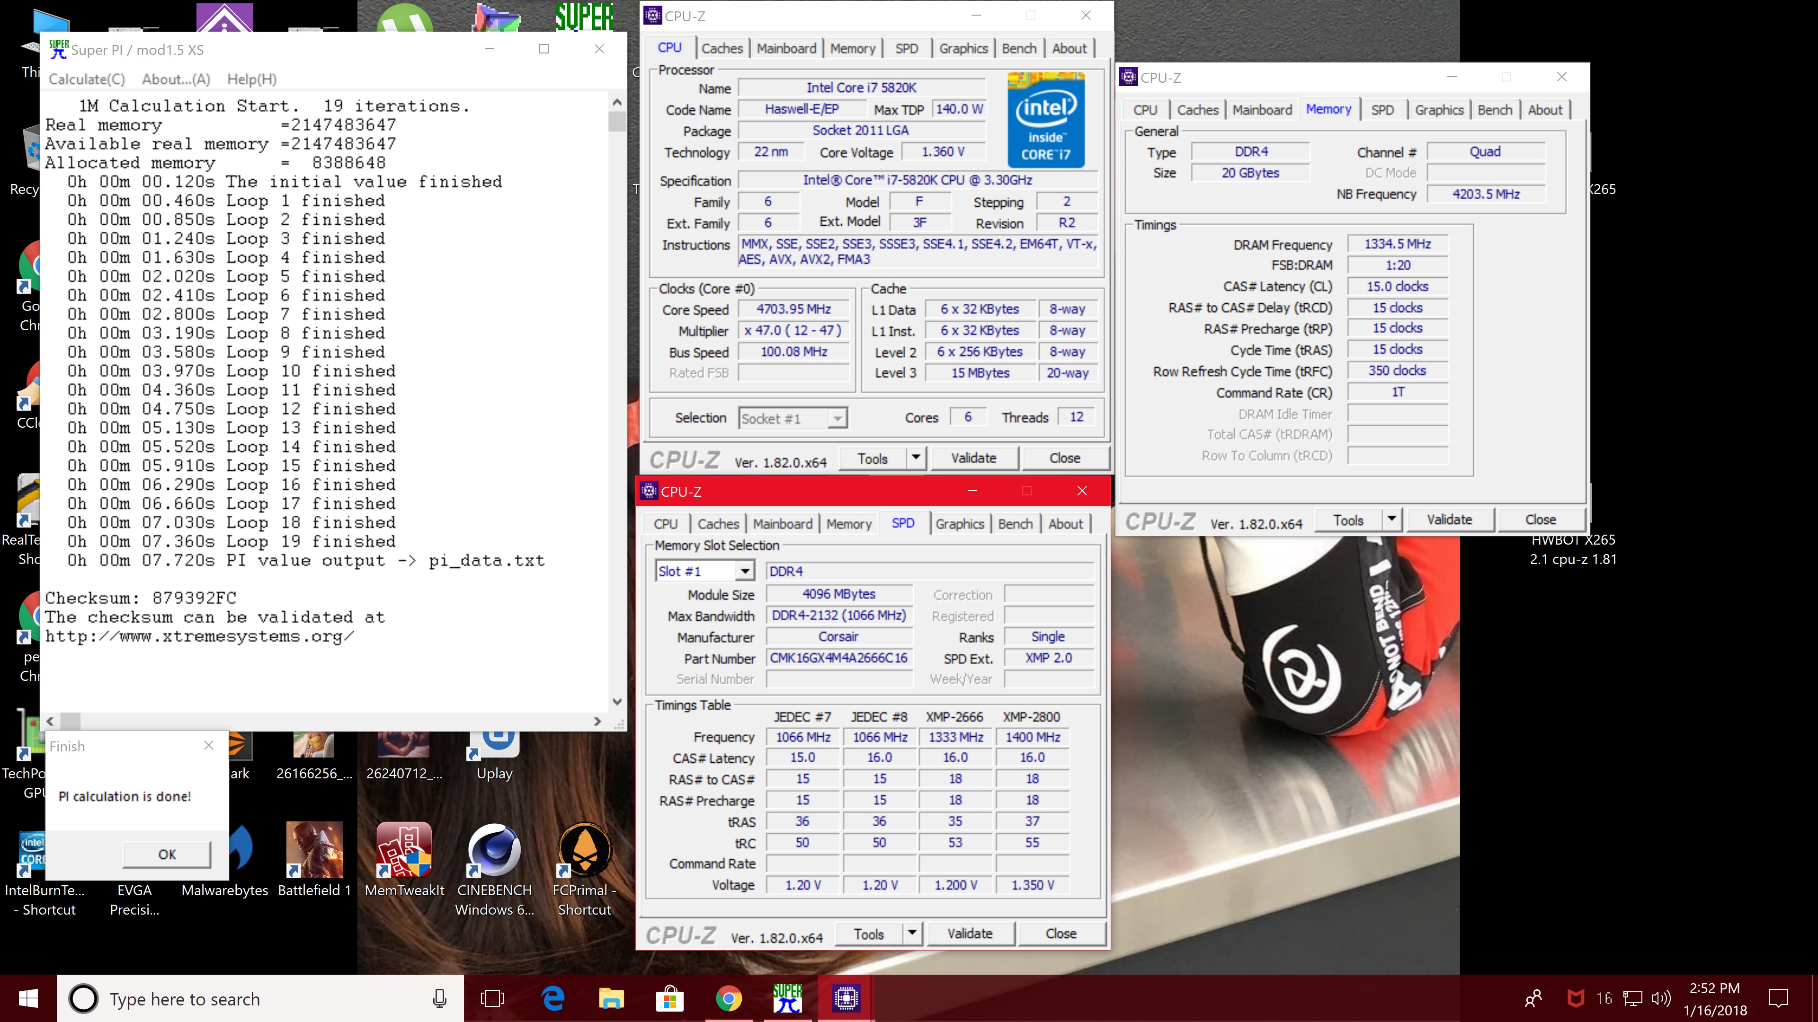Image resolution: width=1818 pixels, height=1022 pixels.
Task: Open the Calculate(C) menu in Super PI
Action: point(87,79)
